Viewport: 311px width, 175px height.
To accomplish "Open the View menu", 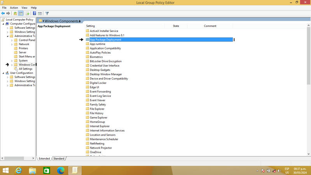I will point(24,7).
